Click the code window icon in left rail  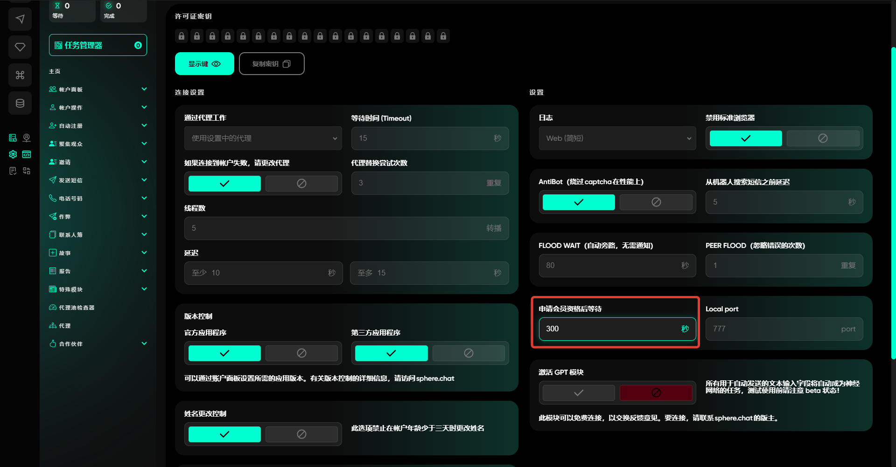click(27, 154)
